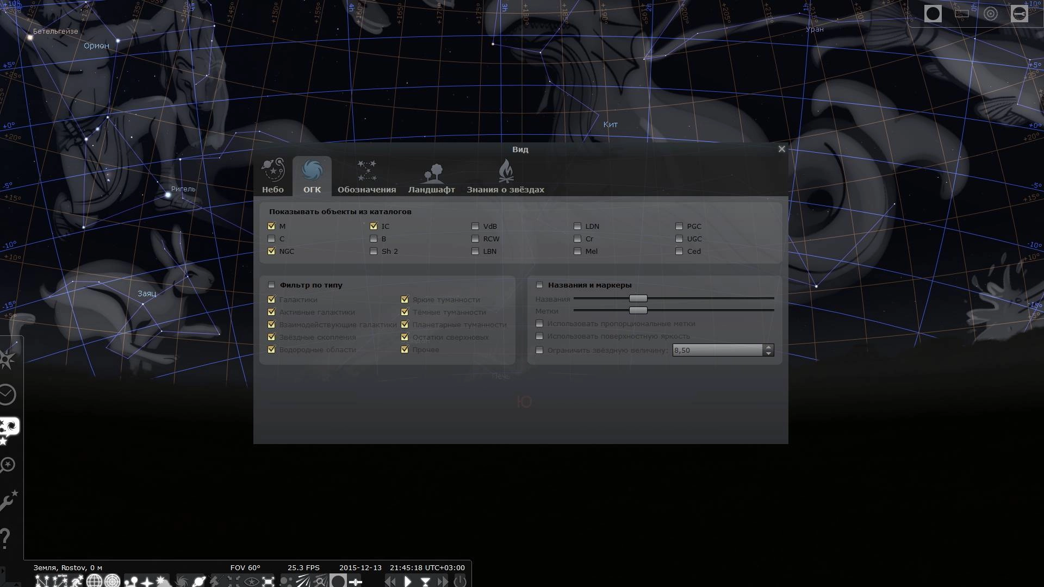Viewport: 1044px width, 587px height.
Task: Increase magnitude limit spinbox up arrow
Action: (x=768, y=347)
